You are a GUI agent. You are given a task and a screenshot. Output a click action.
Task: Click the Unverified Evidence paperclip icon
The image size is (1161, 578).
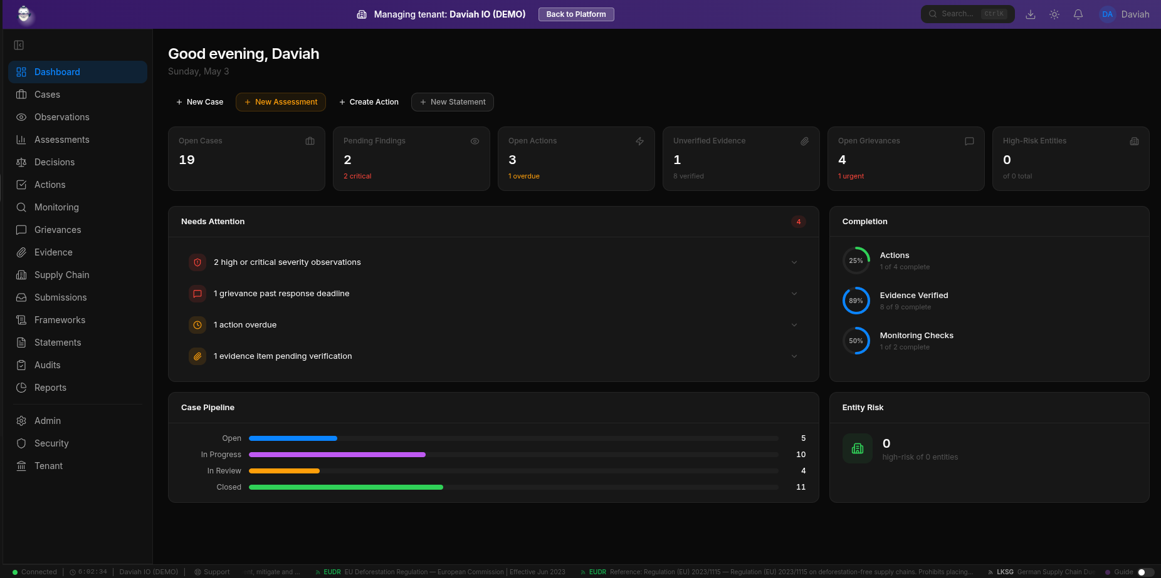[804, 141]
